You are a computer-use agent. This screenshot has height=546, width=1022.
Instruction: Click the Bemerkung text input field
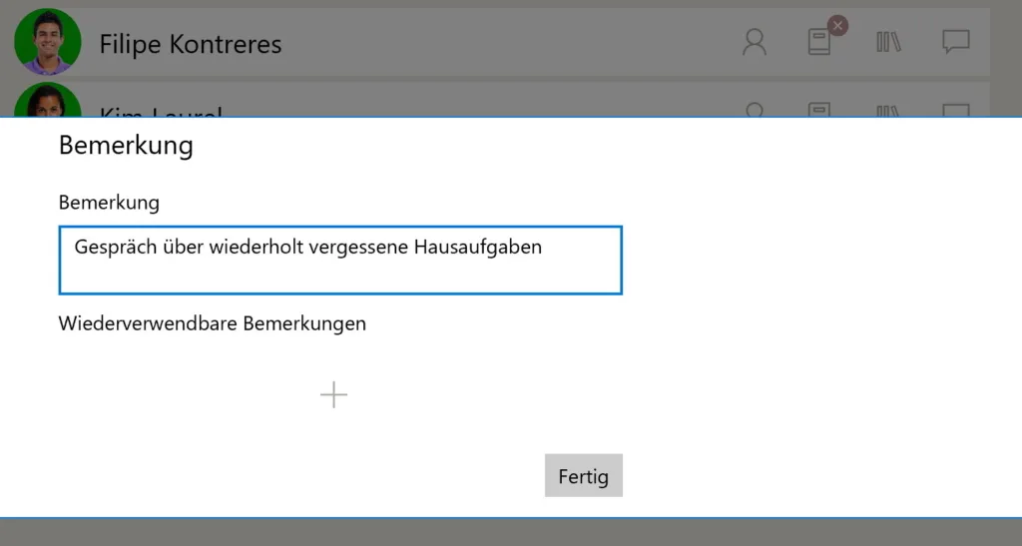(x=340, y=260)
